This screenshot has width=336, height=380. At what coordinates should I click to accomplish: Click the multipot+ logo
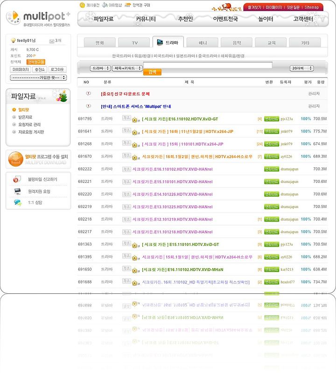pos(38,18)
